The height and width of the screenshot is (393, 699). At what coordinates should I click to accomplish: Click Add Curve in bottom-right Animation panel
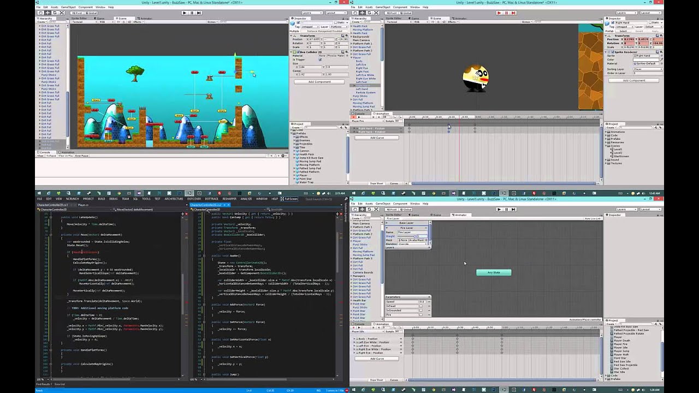[377, 359]
